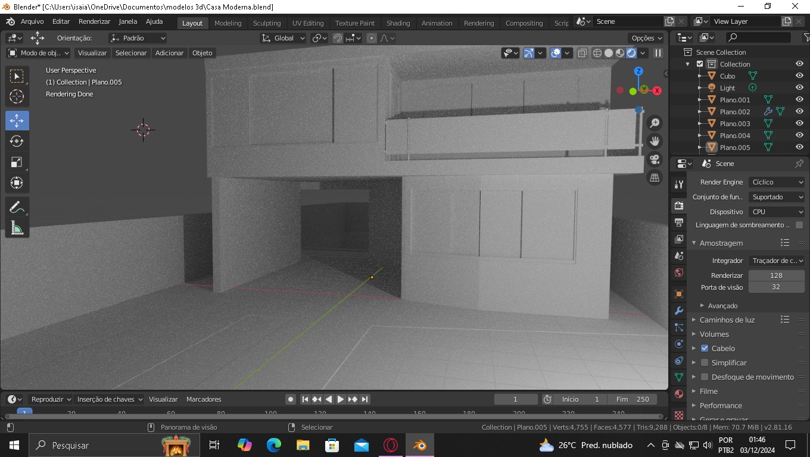Select the Transform tool in the toolbar

click(x=17, y=183)
